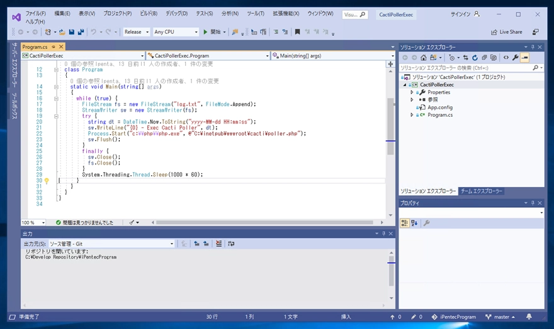554x329 pixels.
Task: Toggle Show All Files in Solution Explorer
Action: [494, 58]
